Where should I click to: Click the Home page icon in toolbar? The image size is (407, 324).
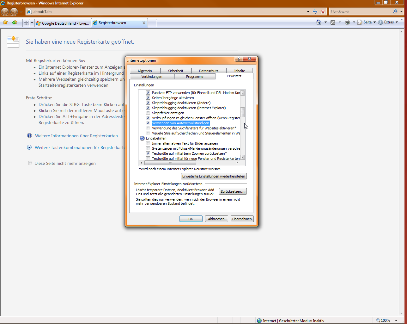point(319,22)
